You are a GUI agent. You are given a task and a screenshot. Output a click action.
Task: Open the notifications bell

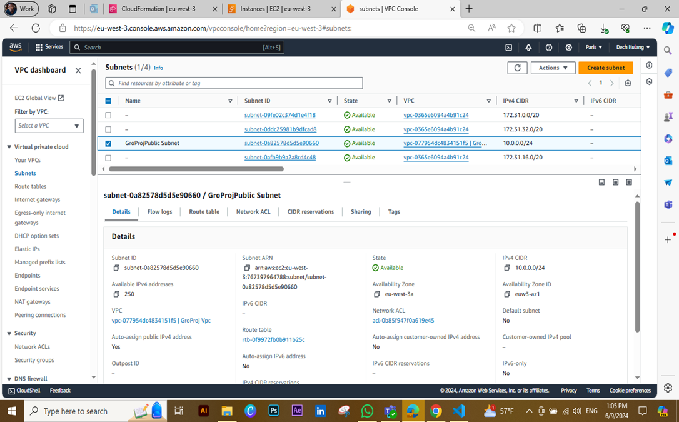529,47
